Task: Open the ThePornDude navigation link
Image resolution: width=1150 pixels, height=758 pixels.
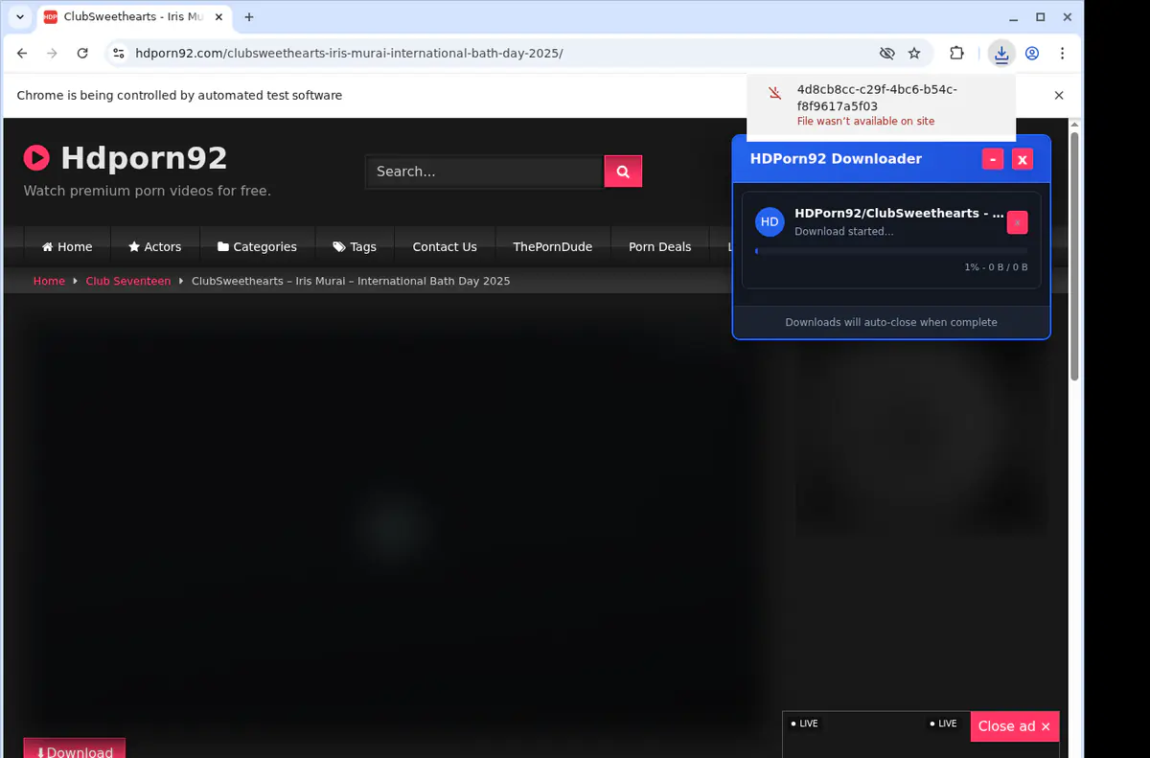Action: click(x=553, y=246)
